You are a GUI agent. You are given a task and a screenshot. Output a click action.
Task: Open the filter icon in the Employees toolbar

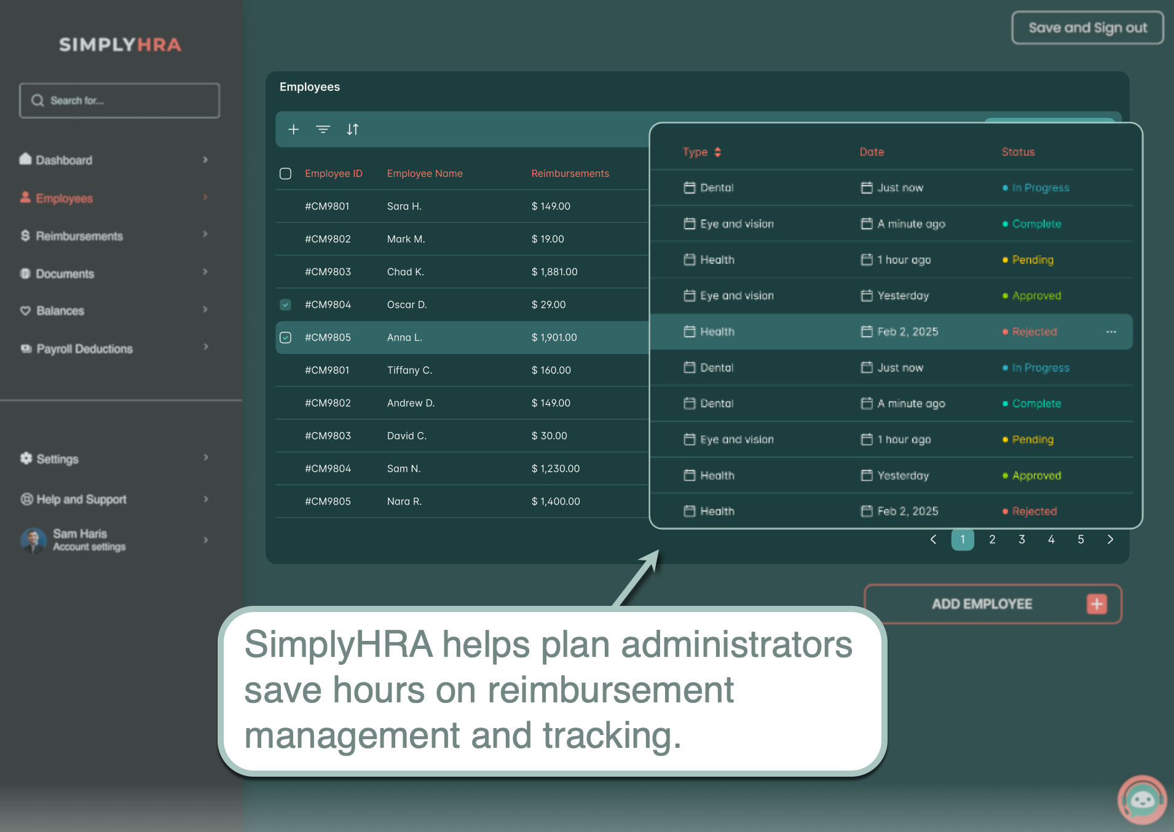click(x=323, y=129)
